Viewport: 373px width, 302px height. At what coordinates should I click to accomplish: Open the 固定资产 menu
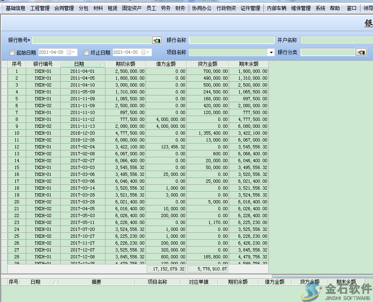[132, 8]
